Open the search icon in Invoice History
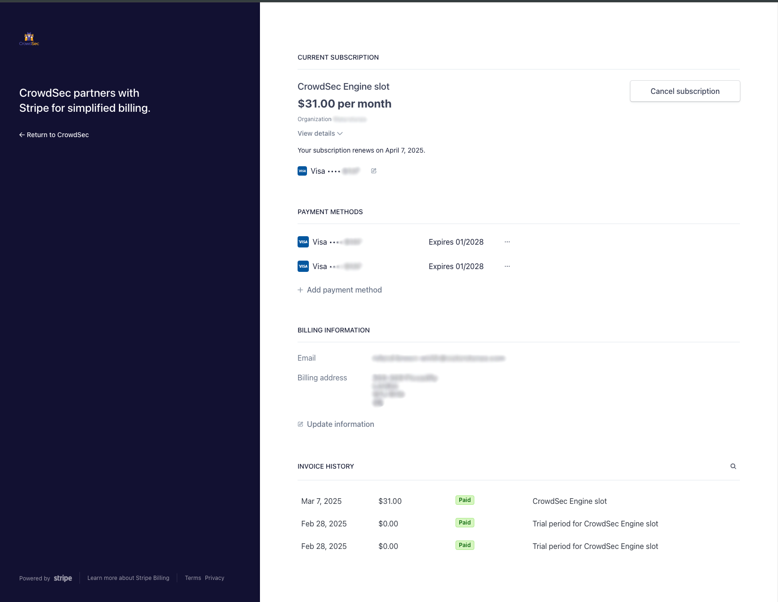Screen dimensions: 778x602 (x=733, y=466)
